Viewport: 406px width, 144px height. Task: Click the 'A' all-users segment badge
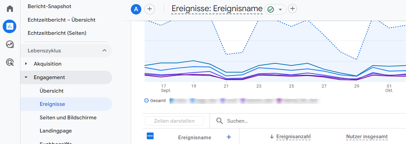coord(136,9)
